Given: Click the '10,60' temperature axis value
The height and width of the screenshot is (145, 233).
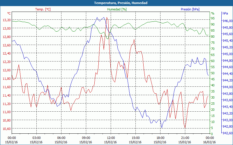Looking at the screenshot, I should pos(7,128).
